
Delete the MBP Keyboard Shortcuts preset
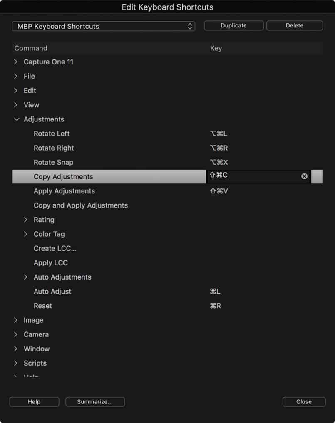click(x=294, y=25)
